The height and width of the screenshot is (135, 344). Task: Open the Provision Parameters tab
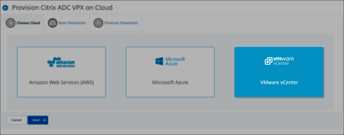point(116,23)
